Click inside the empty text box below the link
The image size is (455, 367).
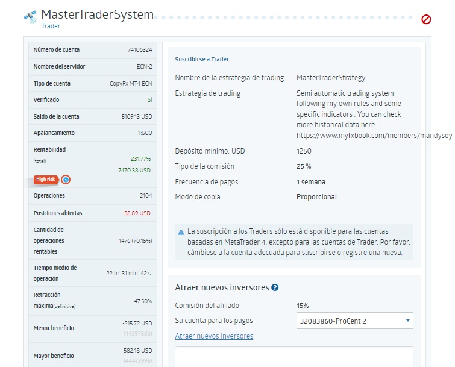coord(294,357)
